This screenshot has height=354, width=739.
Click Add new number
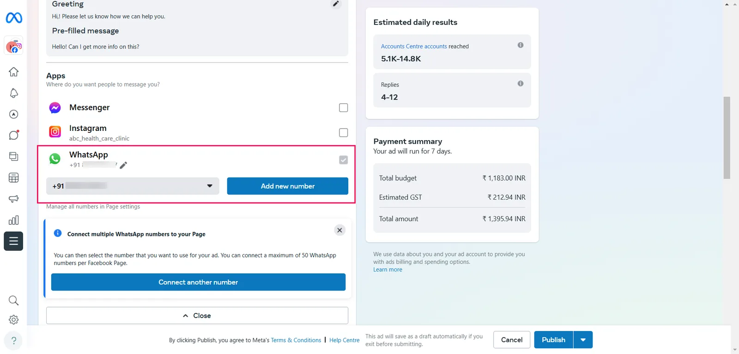(x=287, y=186)
